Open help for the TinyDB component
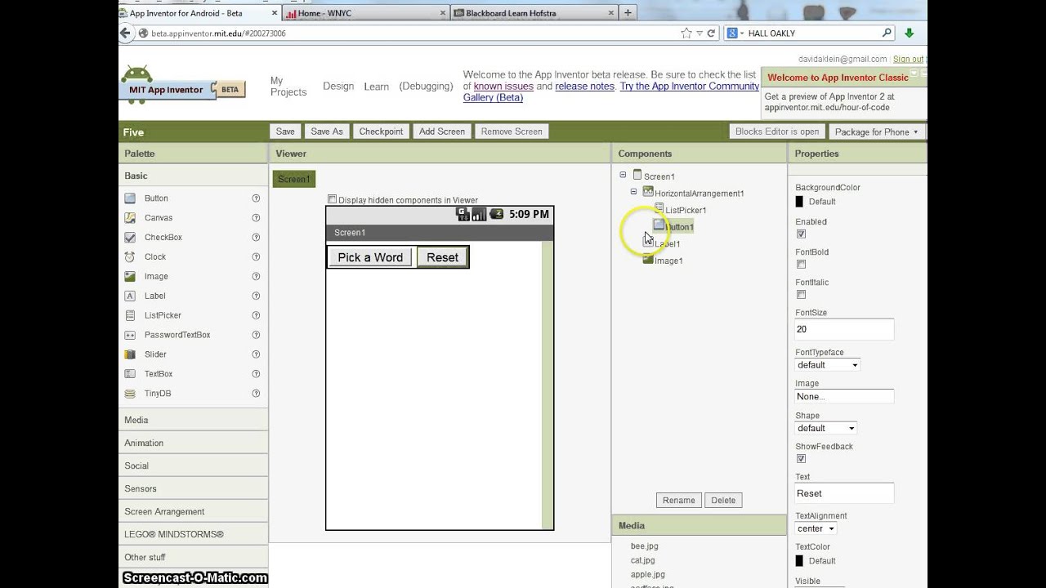The width and height of the screenshot is (1046, 588). (x=256, y=394)
